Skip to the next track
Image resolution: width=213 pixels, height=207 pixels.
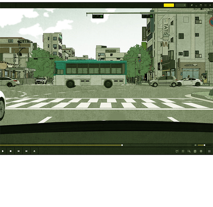(27, 151)
